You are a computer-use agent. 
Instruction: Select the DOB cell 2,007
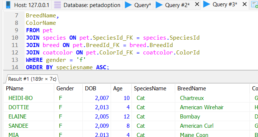point(97,98)
